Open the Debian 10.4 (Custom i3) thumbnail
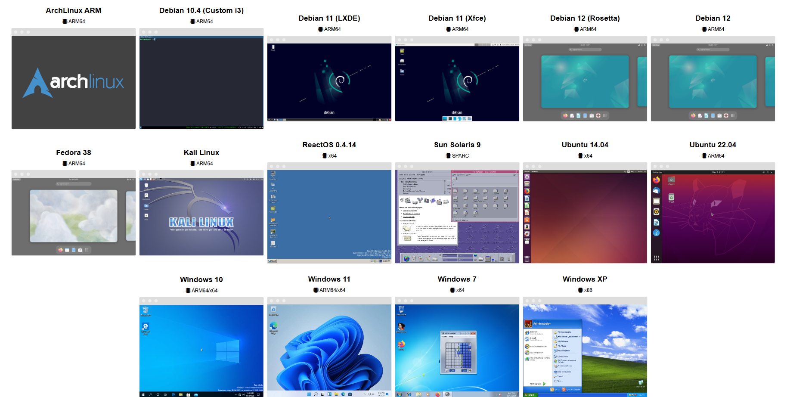 (201, 78)
